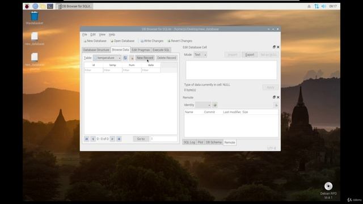Undock the Edit Database Cell panel

[274, 47]
